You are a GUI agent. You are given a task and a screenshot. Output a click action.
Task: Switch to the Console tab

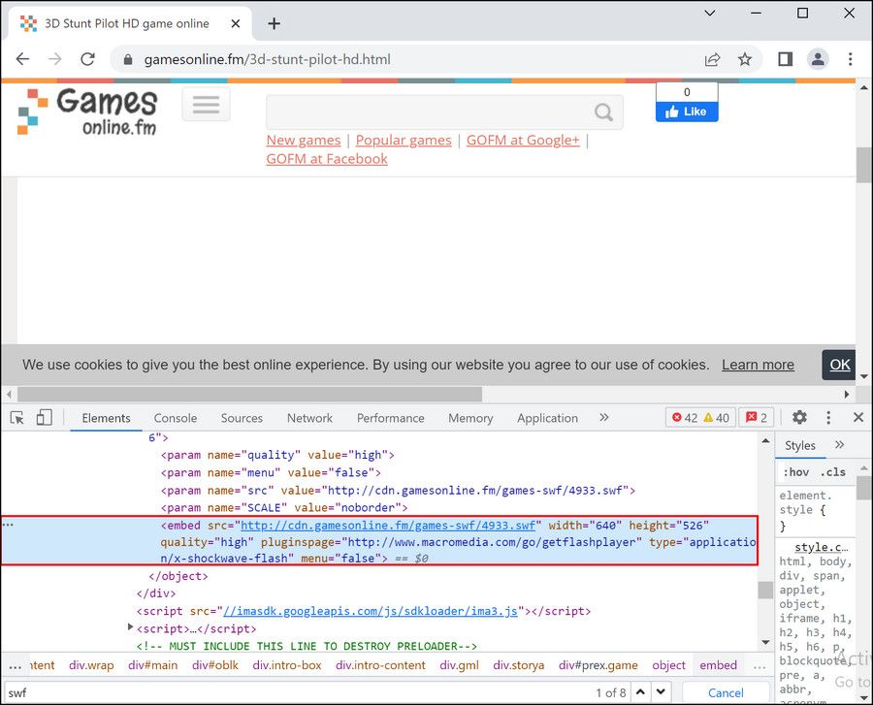[175, 418]
